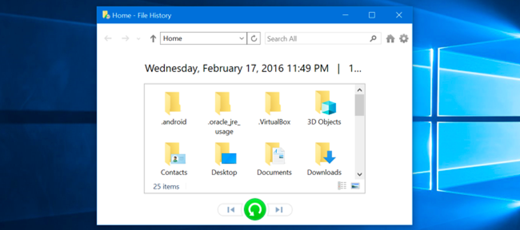Switch to large icons view
520x230 pixels.
[x=355, y=186]
